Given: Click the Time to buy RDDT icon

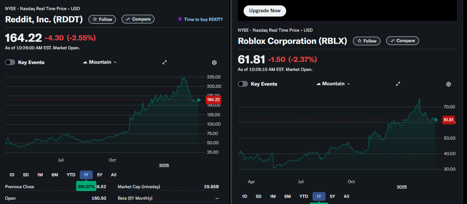Looking at the screenshot, I should tap(180, 19).
